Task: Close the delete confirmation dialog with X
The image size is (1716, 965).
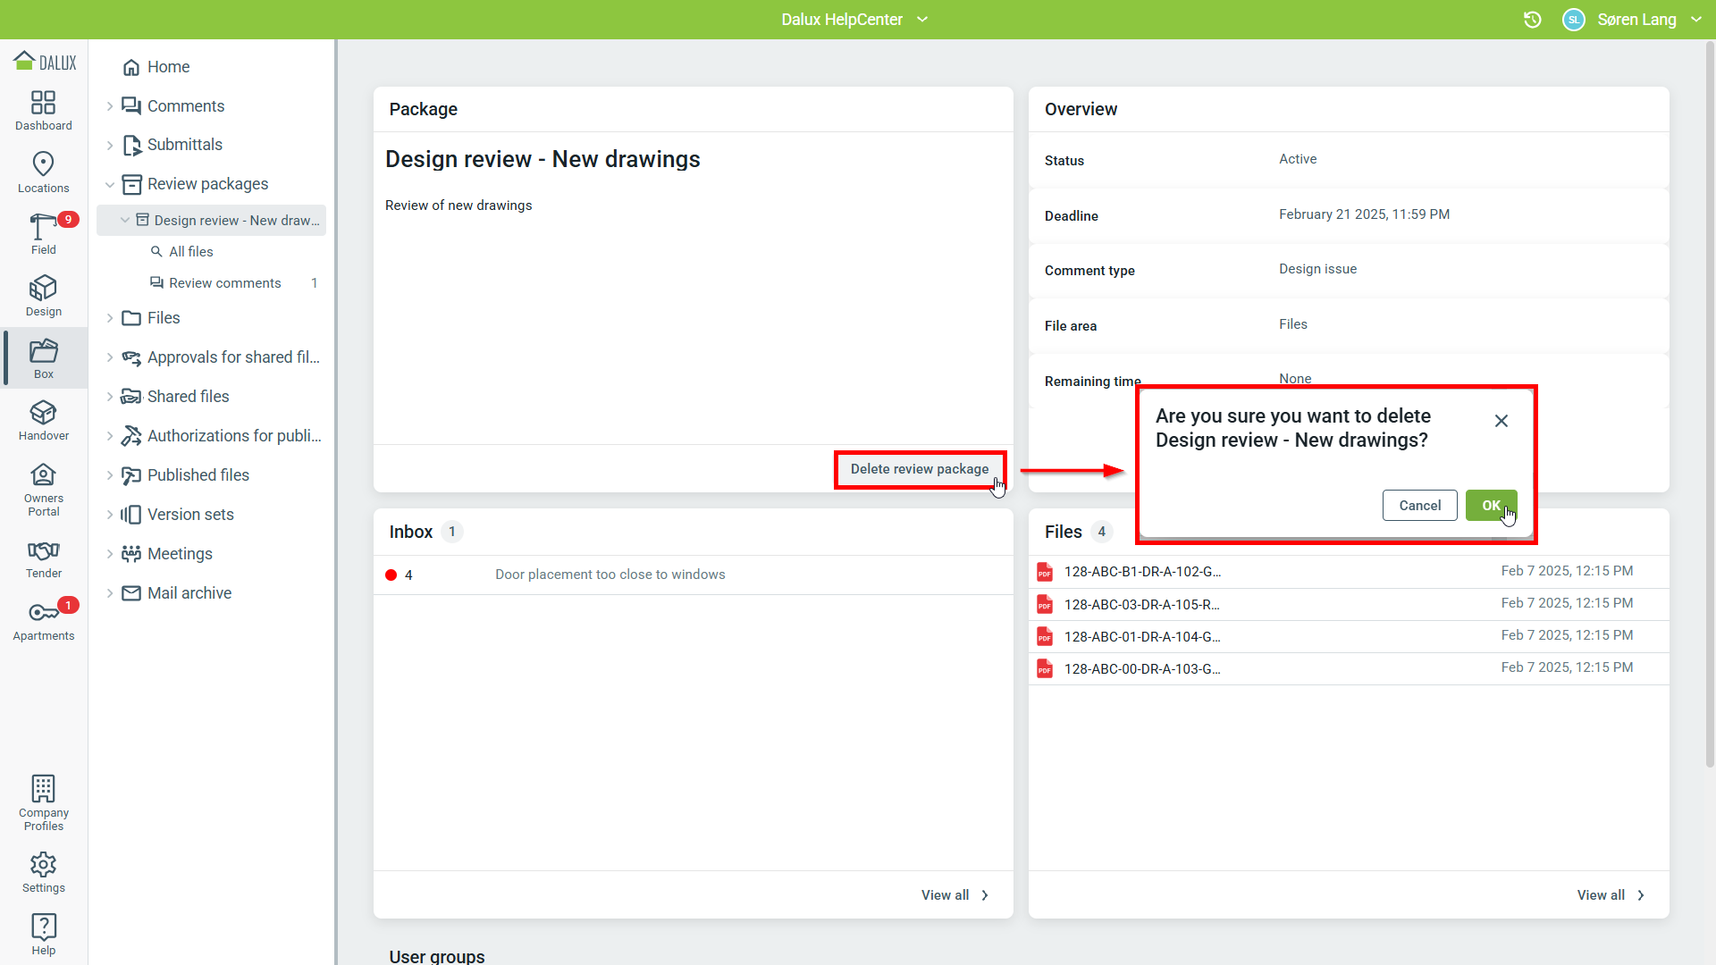Action: tap(1501, 421)
